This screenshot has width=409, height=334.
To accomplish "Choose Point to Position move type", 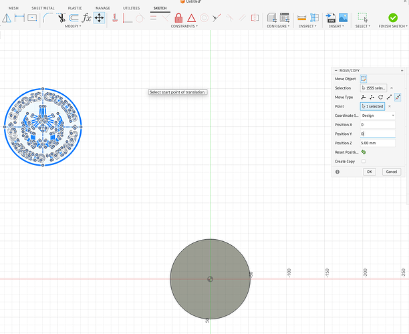I will coord(398,98).
